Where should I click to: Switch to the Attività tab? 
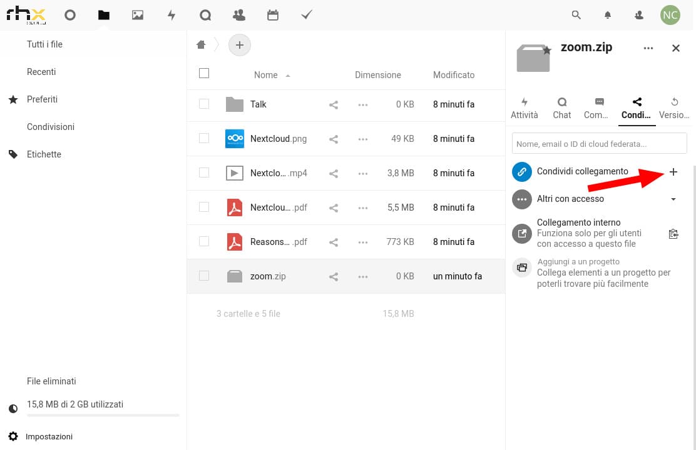(x=525, y=109)
